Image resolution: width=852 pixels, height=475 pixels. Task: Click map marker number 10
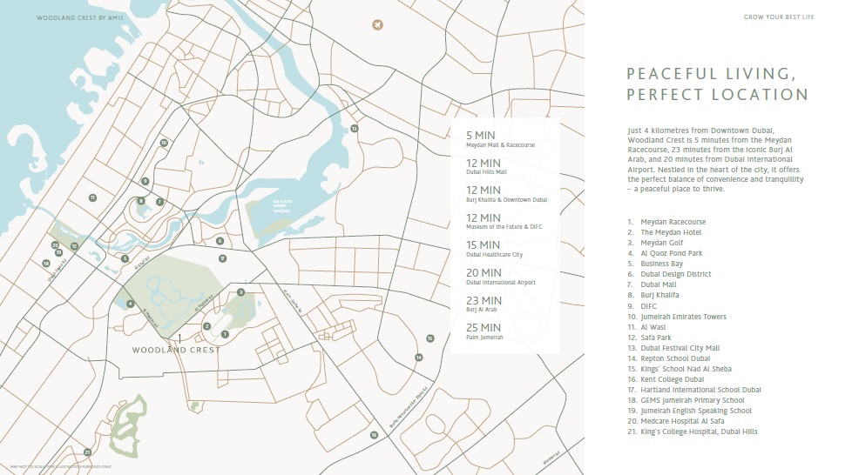163,143
